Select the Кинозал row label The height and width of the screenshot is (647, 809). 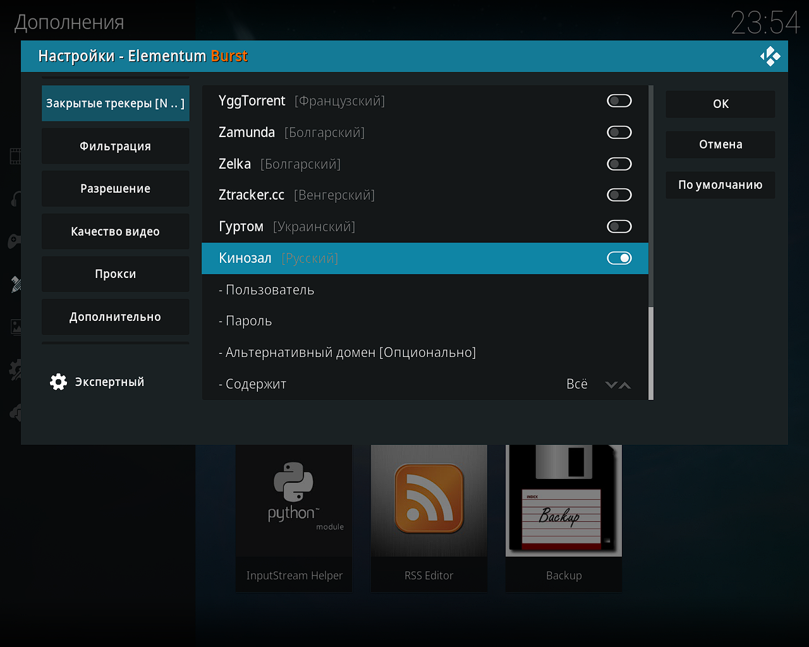pos(245,258)
